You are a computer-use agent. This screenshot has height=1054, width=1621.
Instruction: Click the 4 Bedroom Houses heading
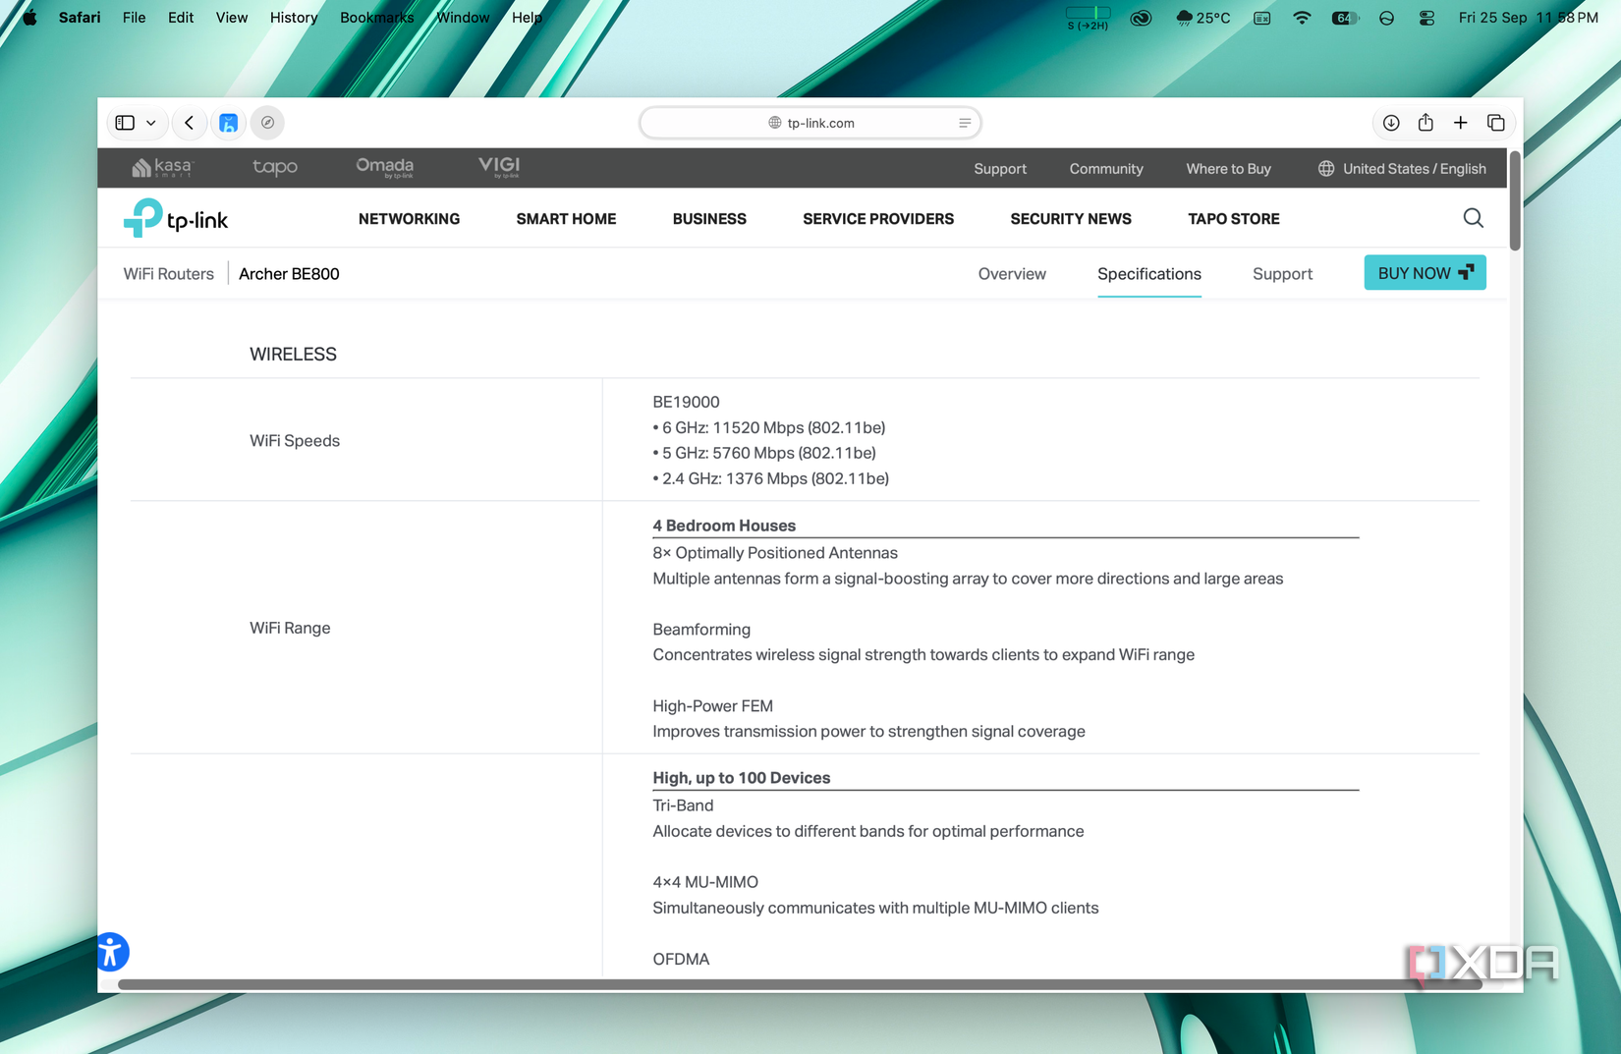[x=724, y=526]
